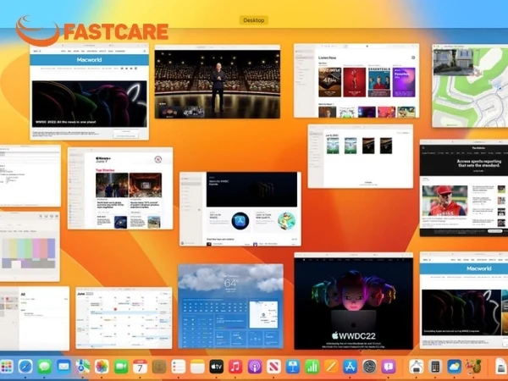508x381 pixels.
Task: Select the App Store window
Action: (240, 208)
